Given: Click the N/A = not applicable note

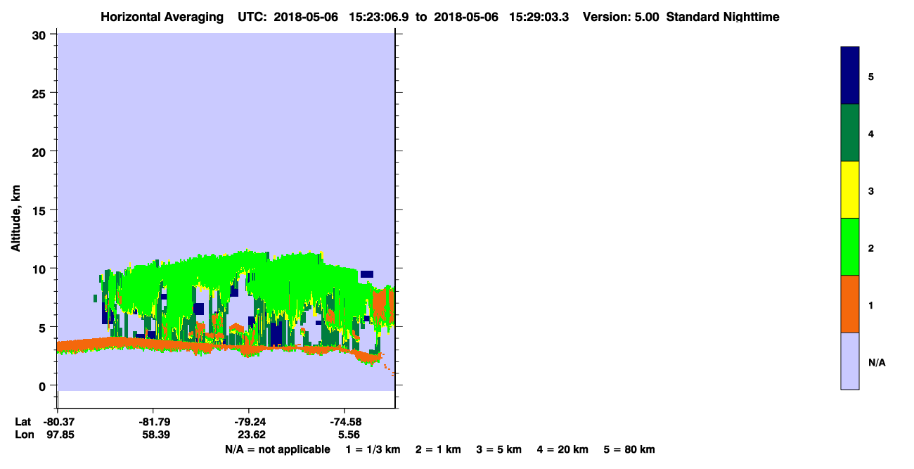Looking at the screenshot, I should pos(277,449).
